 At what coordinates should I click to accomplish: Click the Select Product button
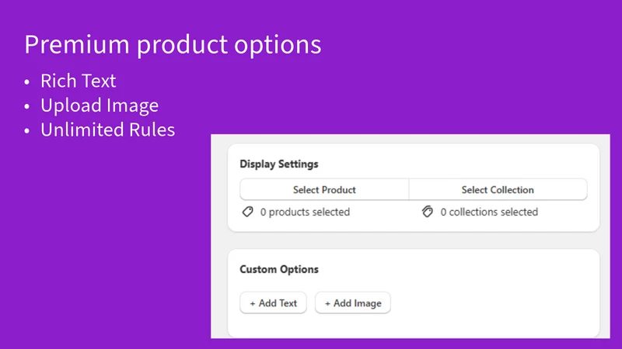click(x=324, y=189)
